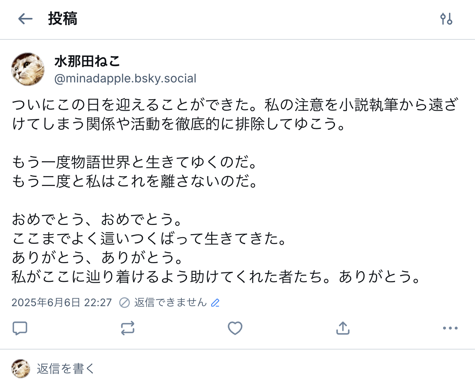Viewport: 475px width, 387px height.
Task: Click the small avatar beside 返信を書く
Action: pos(21,369)
